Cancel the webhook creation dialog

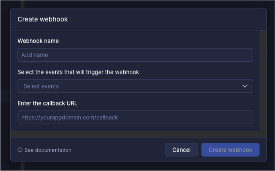181,150
